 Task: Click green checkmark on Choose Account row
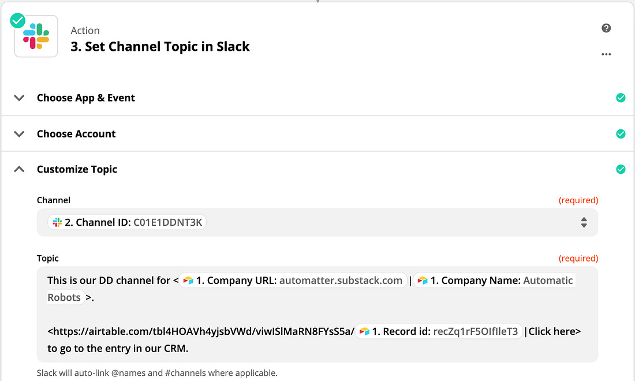(621, 134)
